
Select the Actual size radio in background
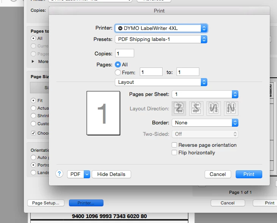point(33,108)
